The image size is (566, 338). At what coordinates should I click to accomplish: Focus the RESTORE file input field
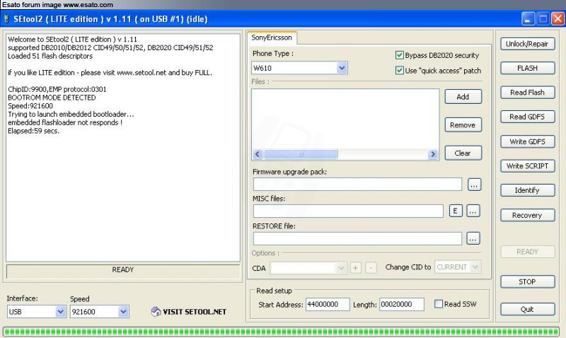357,238
